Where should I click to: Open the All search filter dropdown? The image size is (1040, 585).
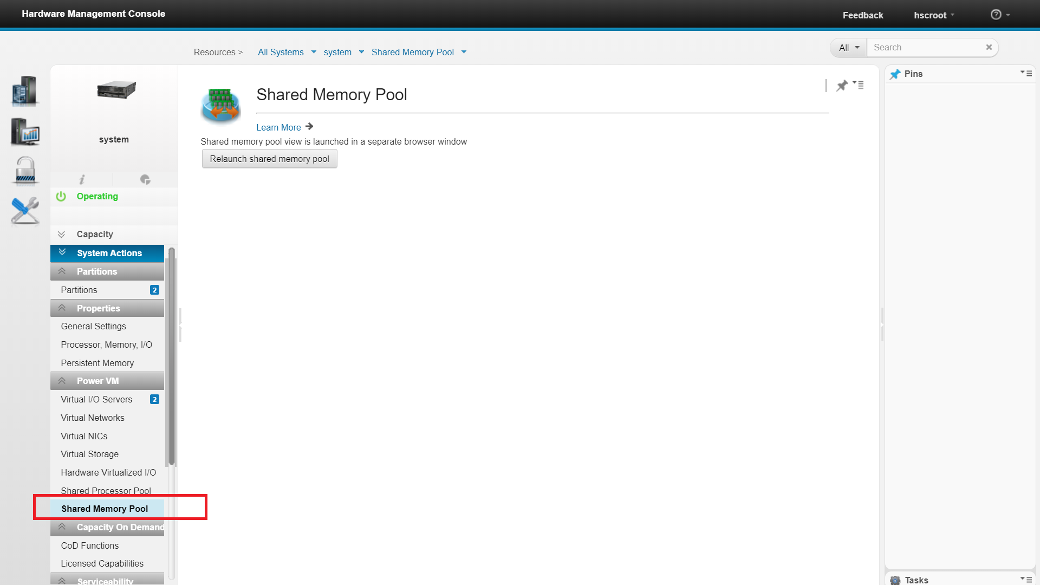point(849,48)
